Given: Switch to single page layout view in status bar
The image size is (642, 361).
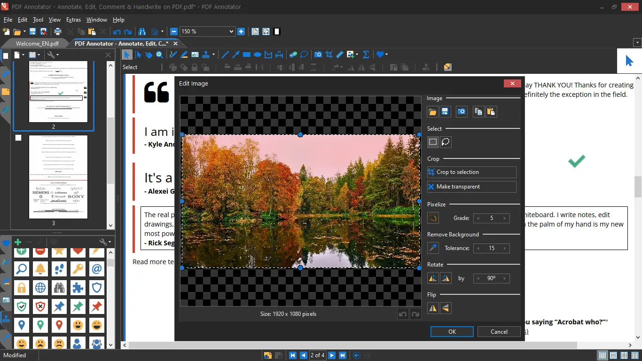Looking at the screenshot, I should coord(602,355).
